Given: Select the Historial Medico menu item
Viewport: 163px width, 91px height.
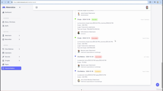Looking at the screenshot, I should coord(11,68).
